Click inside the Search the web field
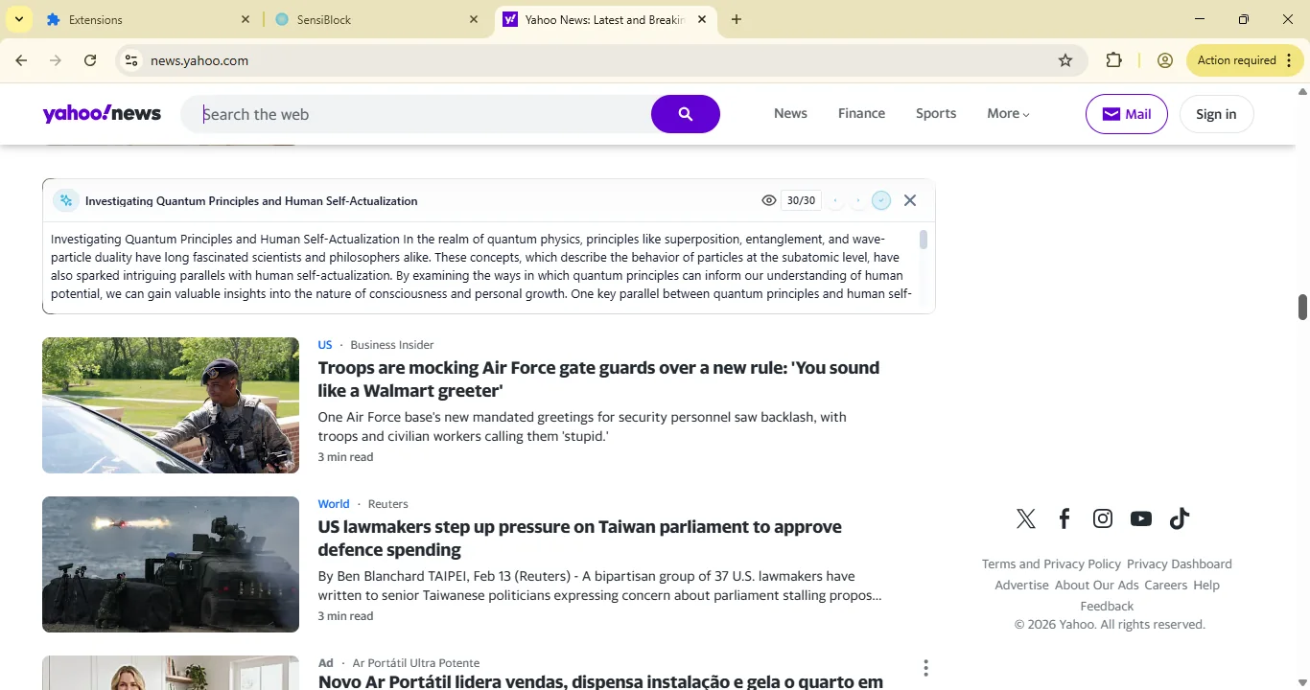This screenshot has height=690, width=1310. [x=412, y=113]
